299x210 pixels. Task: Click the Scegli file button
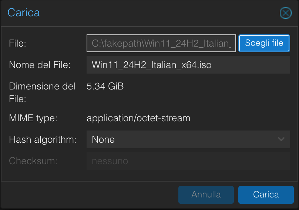coord(264,43)
